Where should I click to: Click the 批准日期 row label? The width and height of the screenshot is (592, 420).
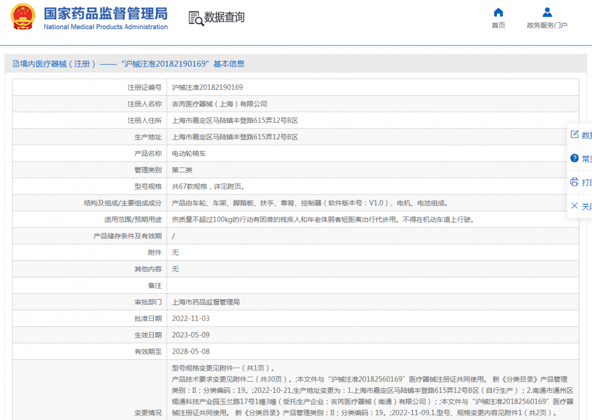pyautogui.click(x=148, y=318)
